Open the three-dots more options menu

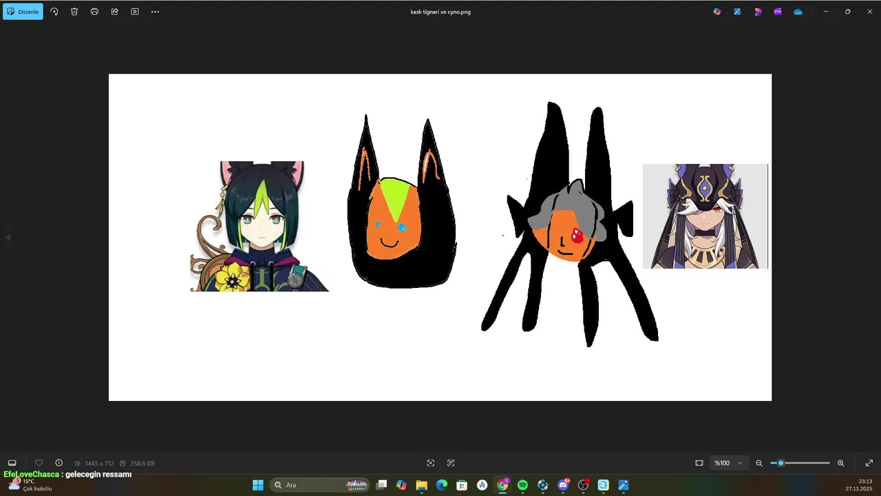point(155,12)
